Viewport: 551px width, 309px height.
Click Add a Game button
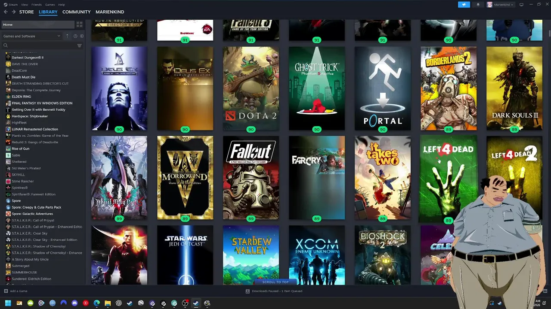point(16,291)
